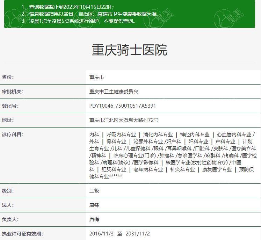The width and height of the screenshot is (261, 240).
Task: Click the hospital title 重庆骑士医院
Action: click(x=130, y=50)
